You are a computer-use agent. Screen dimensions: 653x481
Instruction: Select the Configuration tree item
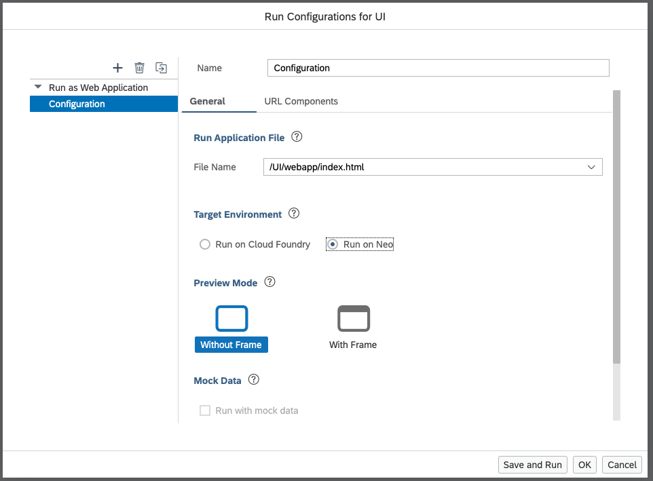pos(104,104)
